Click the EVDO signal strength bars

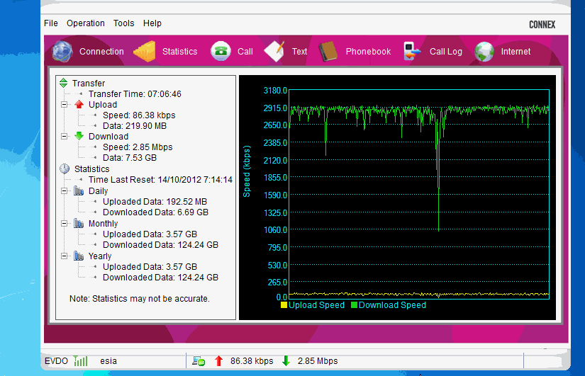tap(81, 360)
